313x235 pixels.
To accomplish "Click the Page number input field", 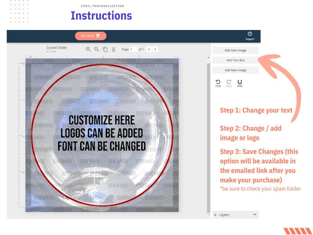I will tap(133, 49).
